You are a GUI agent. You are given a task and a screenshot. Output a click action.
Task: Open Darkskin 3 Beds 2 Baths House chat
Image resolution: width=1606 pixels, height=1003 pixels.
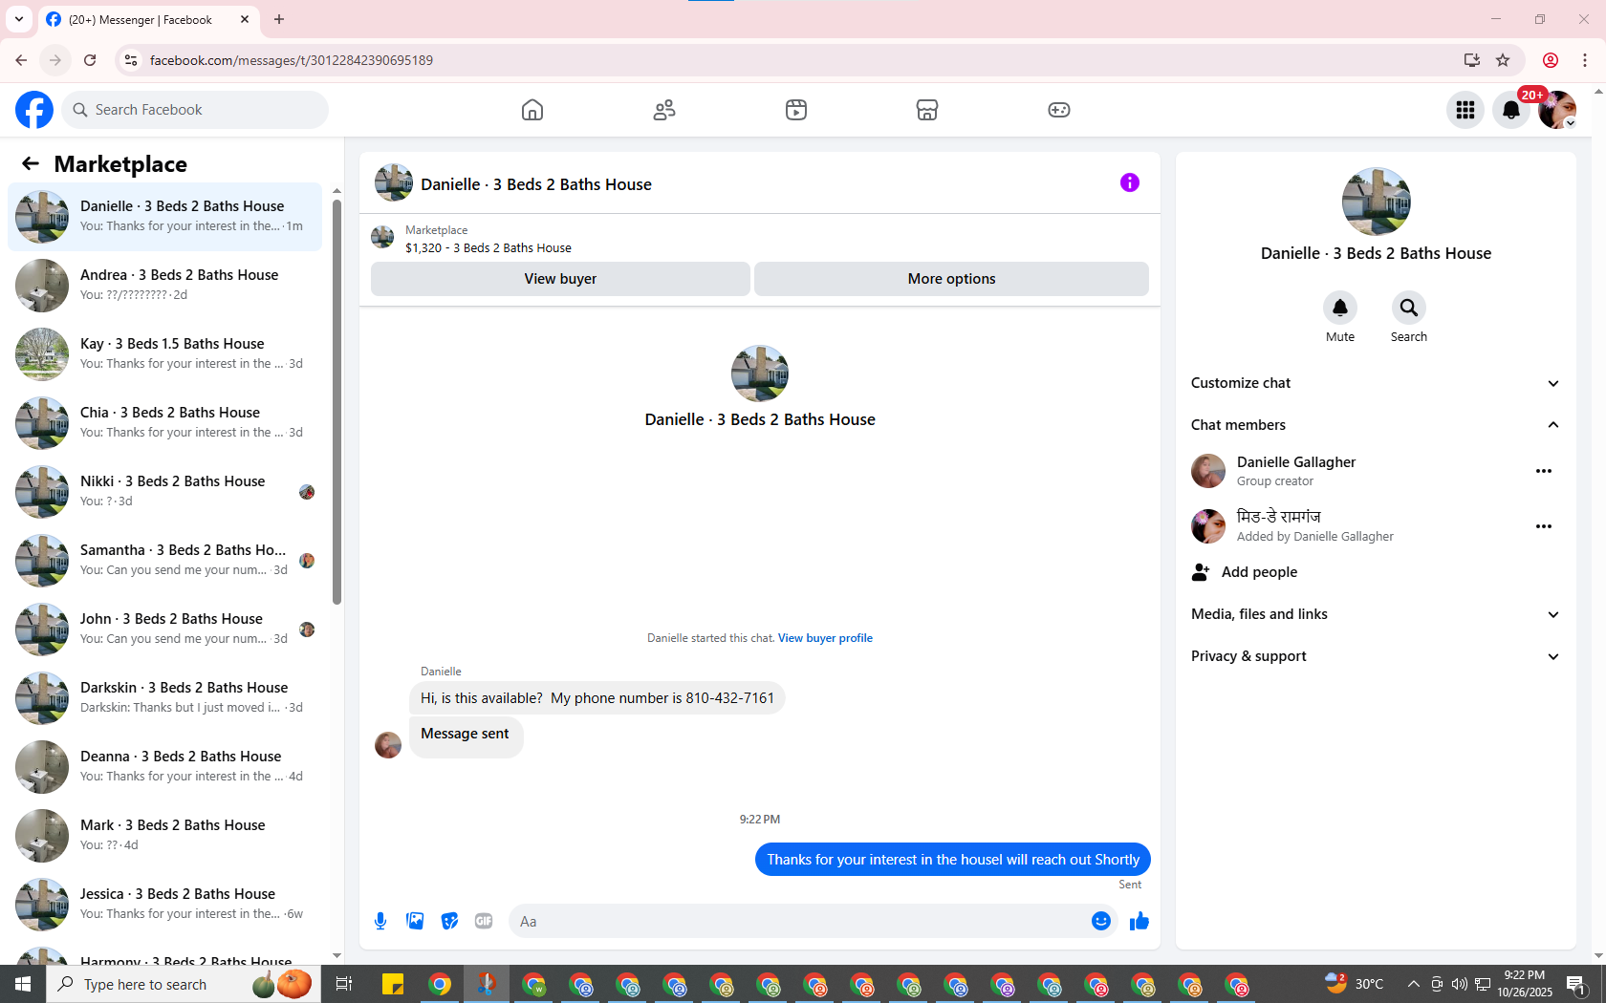tap(164, 698)
